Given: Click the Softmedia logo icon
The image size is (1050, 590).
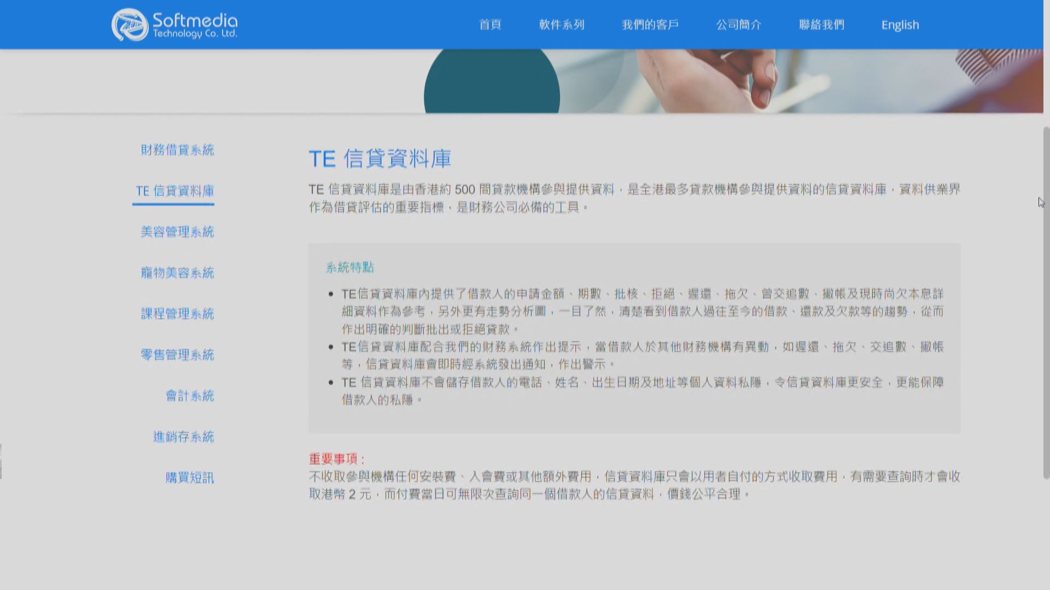Looking at the screenshot, I should (130, 25).
